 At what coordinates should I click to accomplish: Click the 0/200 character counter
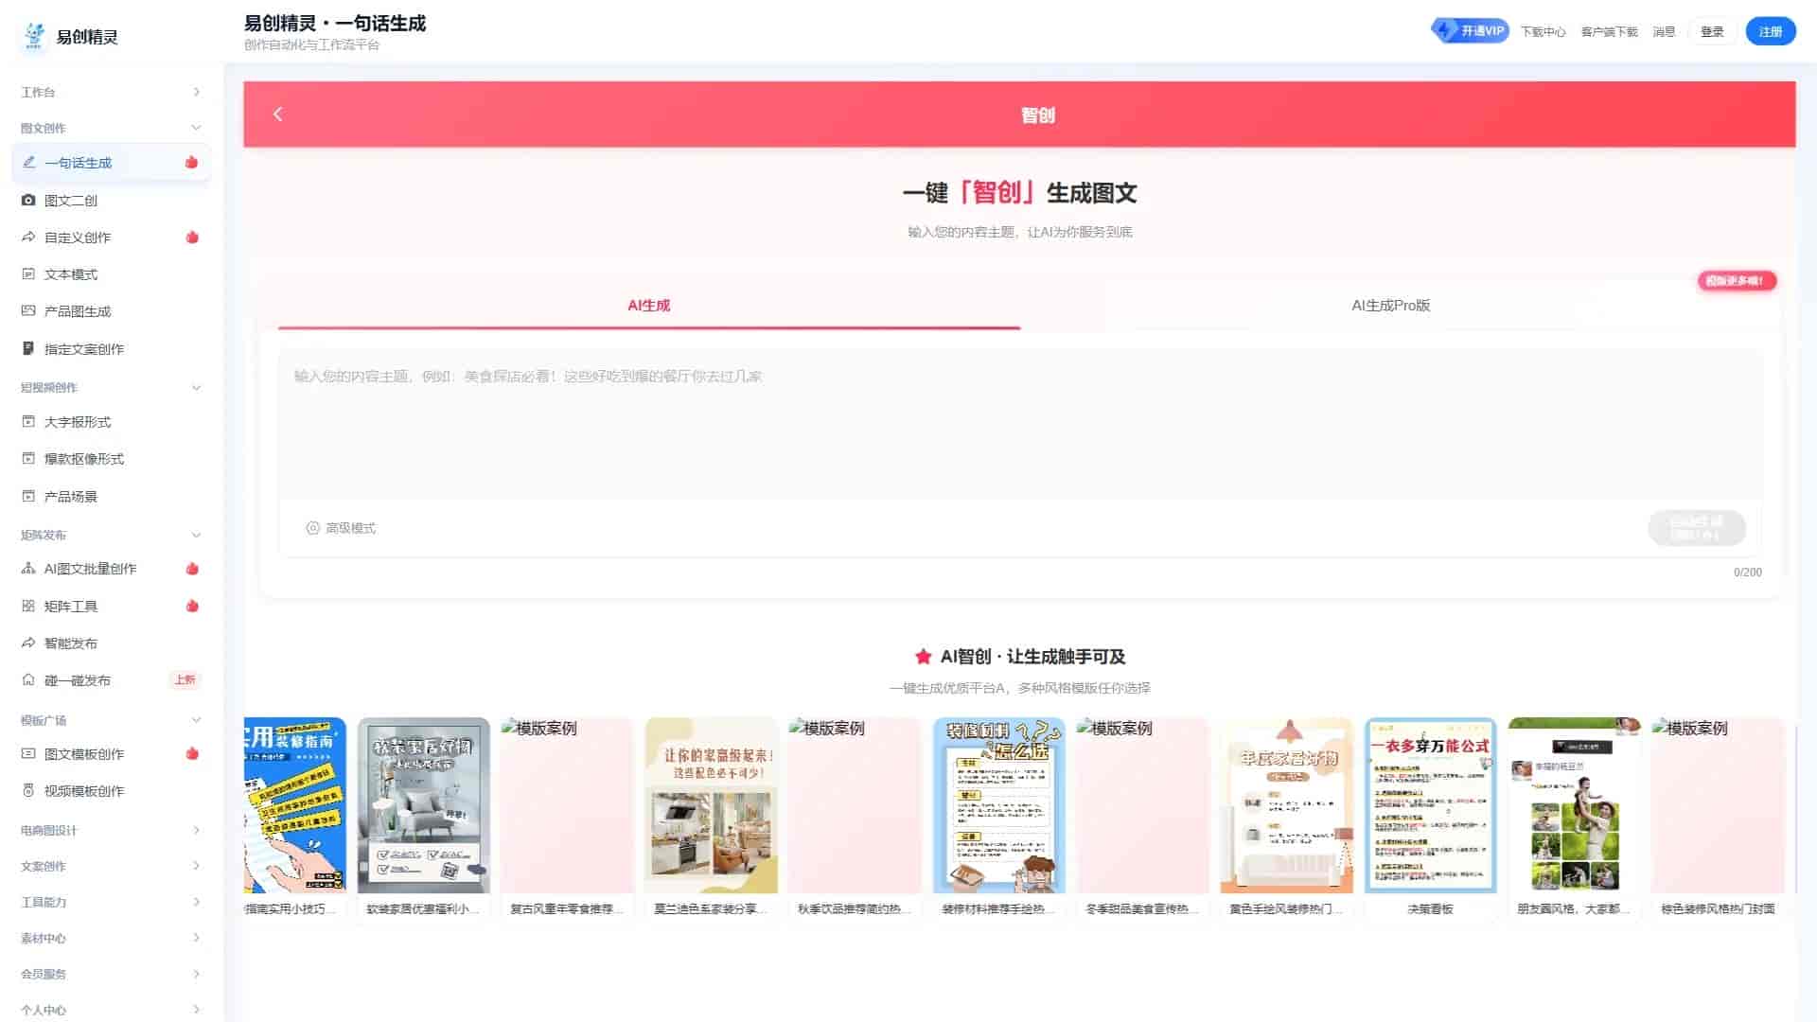[x=1747, y=573]
